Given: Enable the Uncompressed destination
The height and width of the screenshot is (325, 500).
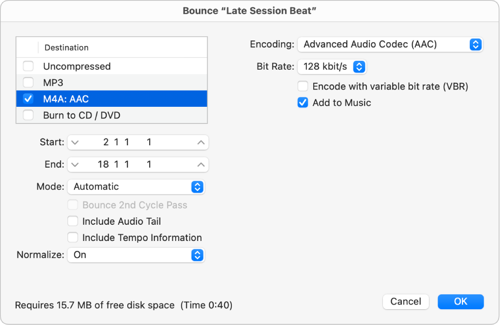Looking at the screenshot, I should (28, 66).
